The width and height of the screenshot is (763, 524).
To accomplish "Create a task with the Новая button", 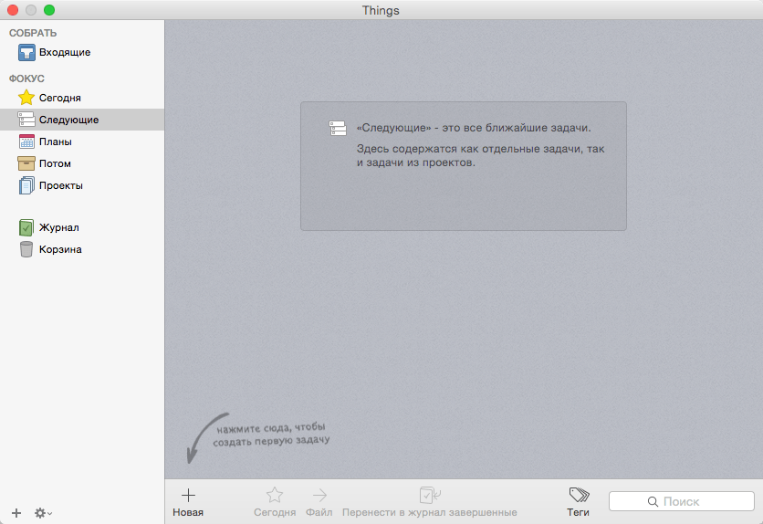I will coord(188,503).
